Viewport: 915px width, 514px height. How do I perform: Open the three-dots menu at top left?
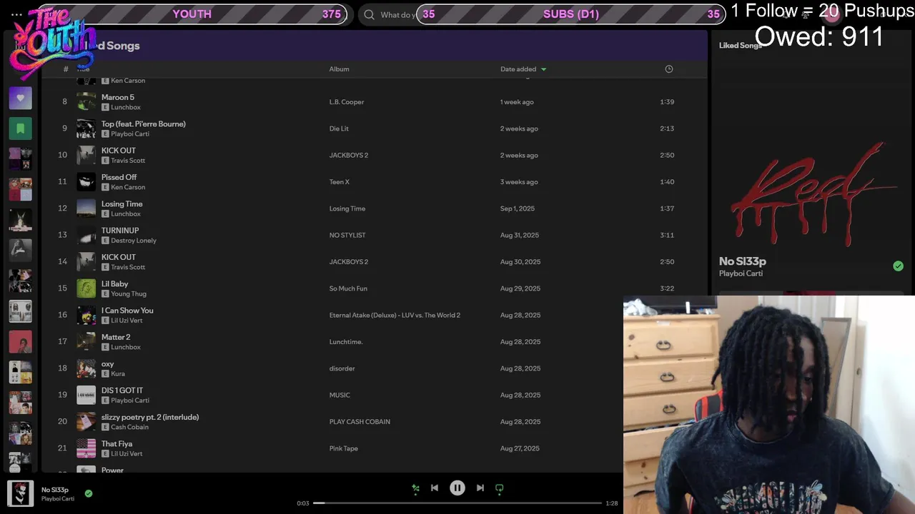16,14
